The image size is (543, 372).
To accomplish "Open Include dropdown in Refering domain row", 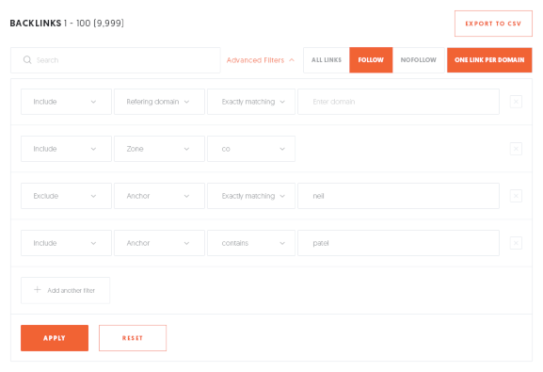I will click(66, 102).
